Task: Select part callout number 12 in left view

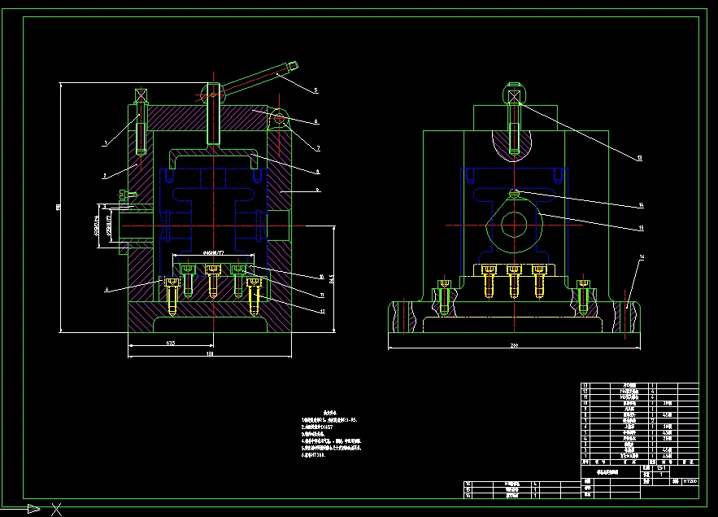Action: [322, 311]
